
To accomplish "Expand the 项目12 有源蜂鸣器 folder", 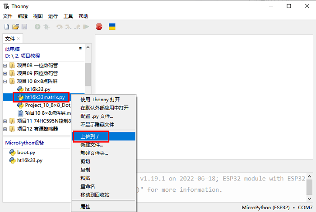I will tap(5, 129).
